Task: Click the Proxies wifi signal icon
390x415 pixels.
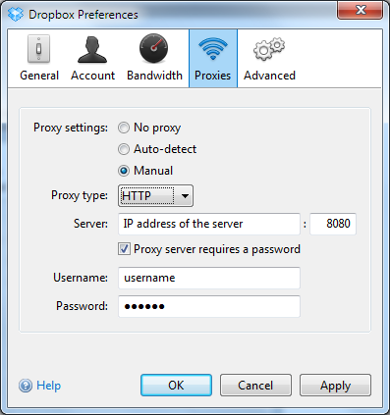Action: coord(213,48)
